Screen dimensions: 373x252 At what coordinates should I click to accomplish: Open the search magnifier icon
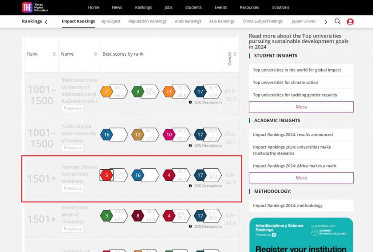(337, 22)
